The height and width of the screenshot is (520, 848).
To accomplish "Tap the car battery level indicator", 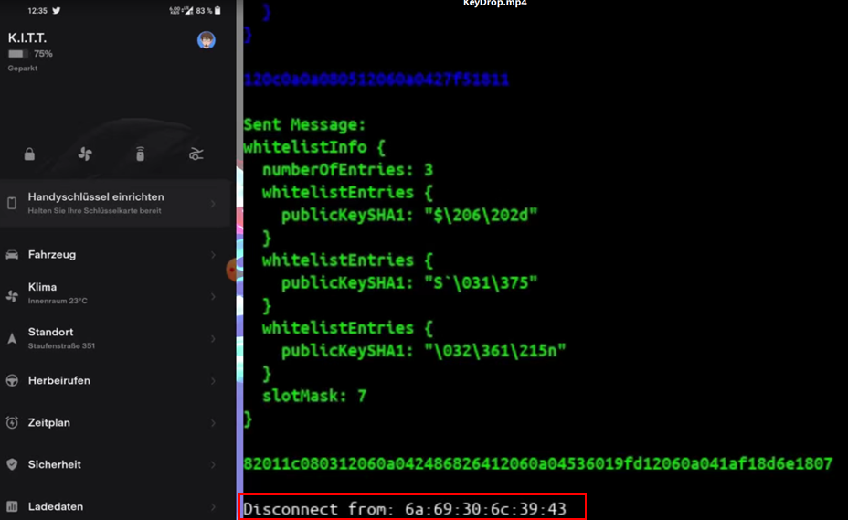I will 18,54.
